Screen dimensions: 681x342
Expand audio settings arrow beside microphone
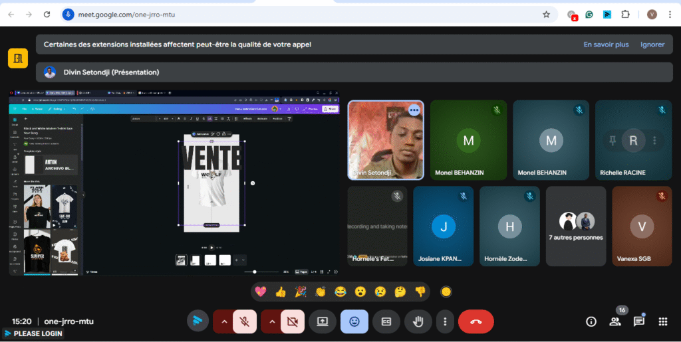point(224,321)
